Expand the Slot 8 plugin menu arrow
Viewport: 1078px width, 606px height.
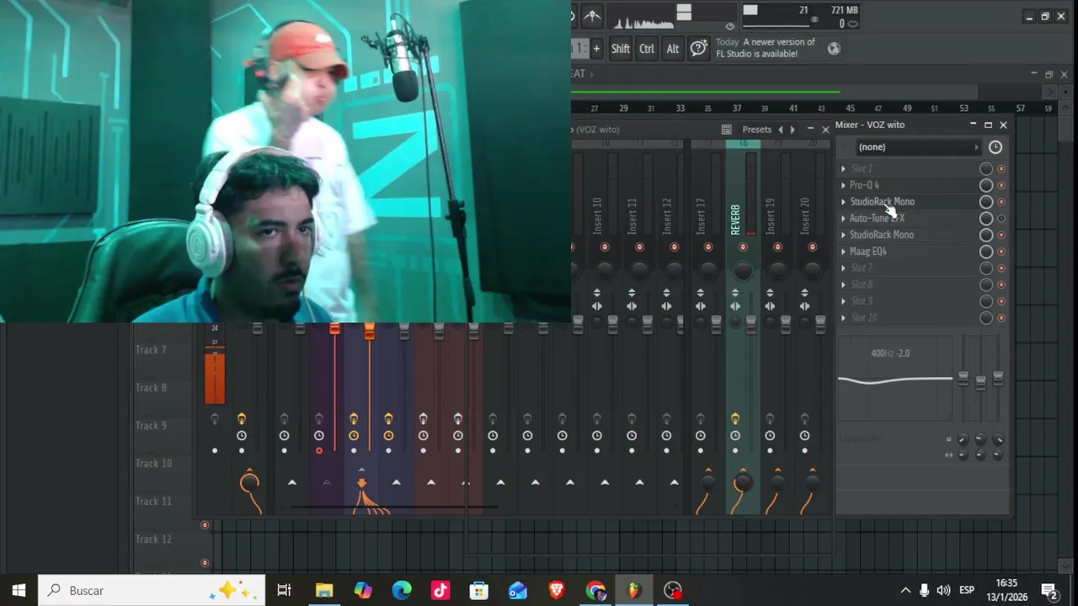tap(843, 284)
